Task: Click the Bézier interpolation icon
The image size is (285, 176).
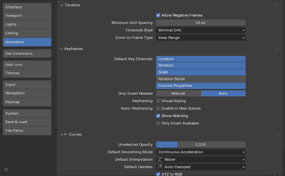Action: click(x=160, y=159)
